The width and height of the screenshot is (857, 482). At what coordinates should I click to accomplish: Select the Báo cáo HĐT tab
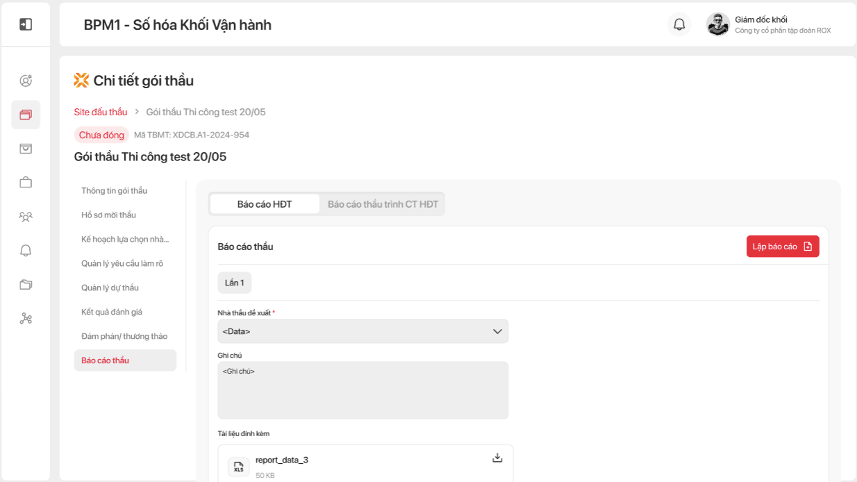point(264,204)
